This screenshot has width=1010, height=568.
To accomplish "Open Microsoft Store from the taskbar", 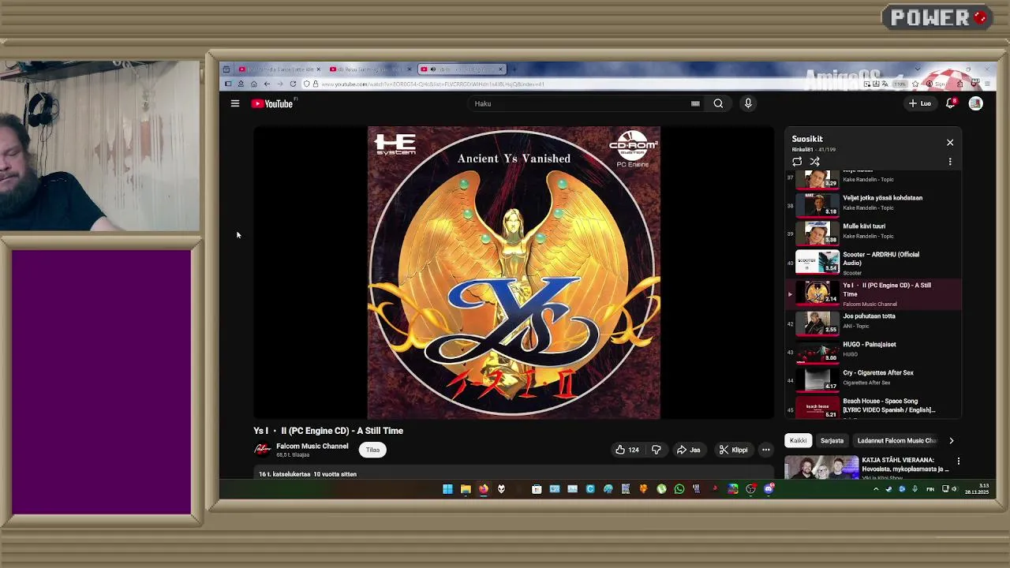I will click(x=537, y=489).
